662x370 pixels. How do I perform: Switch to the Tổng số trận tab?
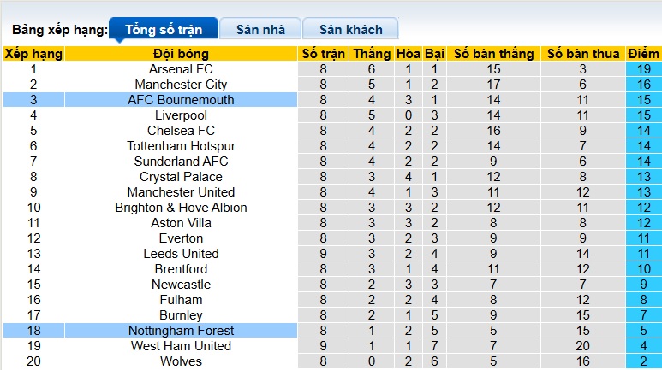coord(164,30)
